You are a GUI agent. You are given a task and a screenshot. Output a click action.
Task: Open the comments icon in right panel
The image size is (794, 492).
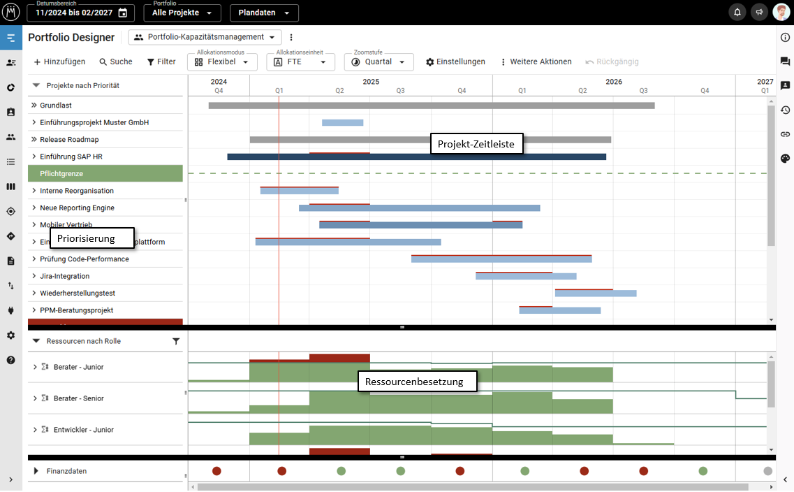click(785, 61)
